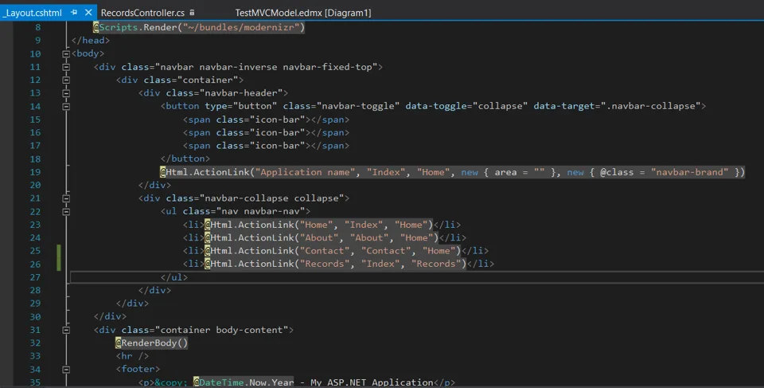Click the @DateTime.Now.Year expression
The width and height of the screenshot is (764, 388).
[244, 382]
